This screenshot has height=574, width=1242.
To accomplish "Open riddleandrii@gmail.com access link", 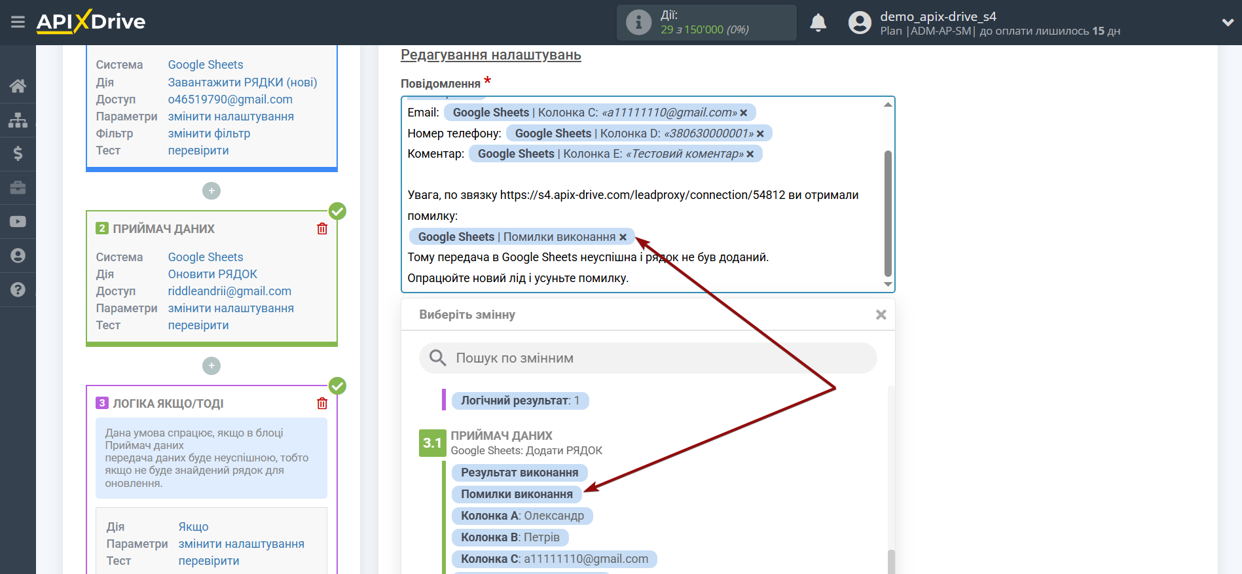I will (229, 291).
